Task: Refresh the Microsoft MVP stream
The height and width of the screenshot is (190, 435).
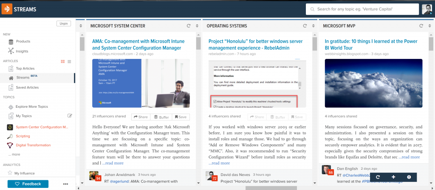Action: [421, 26]
